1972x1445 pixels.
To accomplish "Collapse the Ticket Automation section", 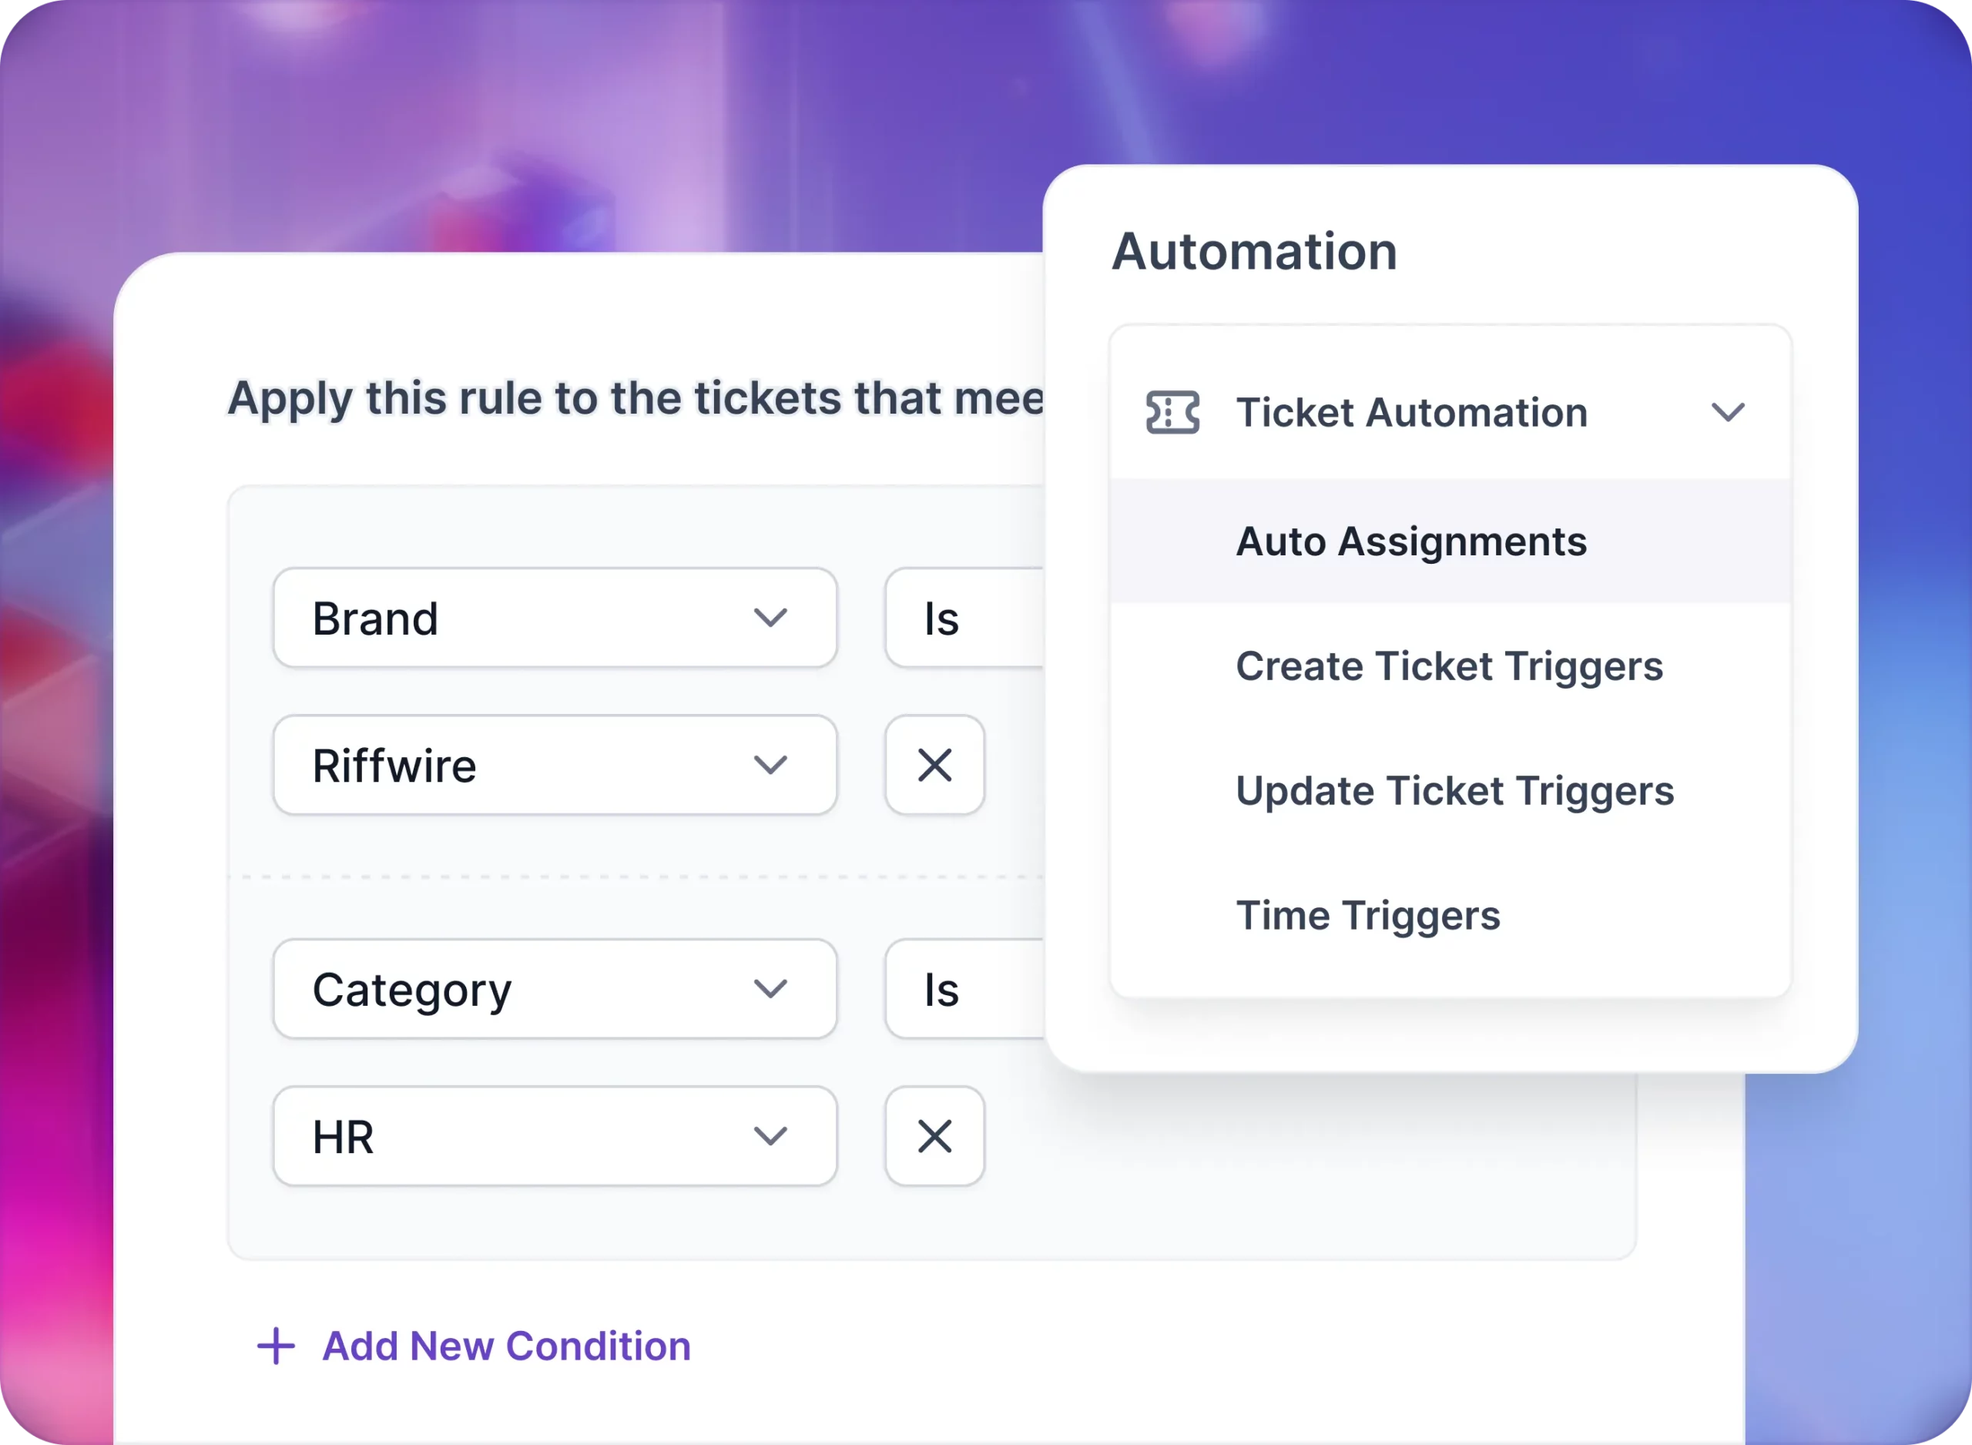I will coord(1729,413).
